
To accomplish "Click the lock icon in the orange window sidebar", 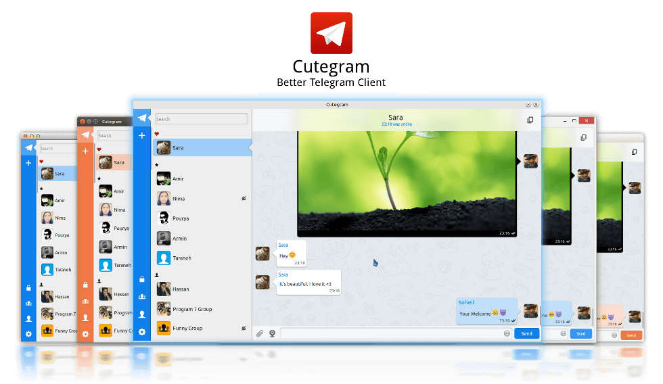I will pos(85,285).
